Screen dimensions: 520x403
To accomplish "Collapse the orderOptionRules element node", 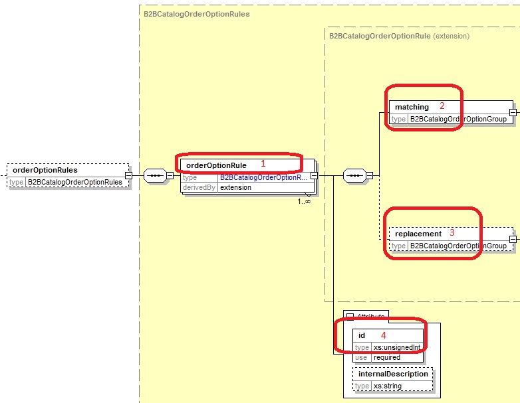I will click(x=130, y=175).
